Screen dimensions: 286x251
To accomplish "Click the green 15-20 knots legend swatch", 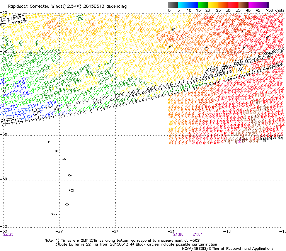I will click(203, 5).
